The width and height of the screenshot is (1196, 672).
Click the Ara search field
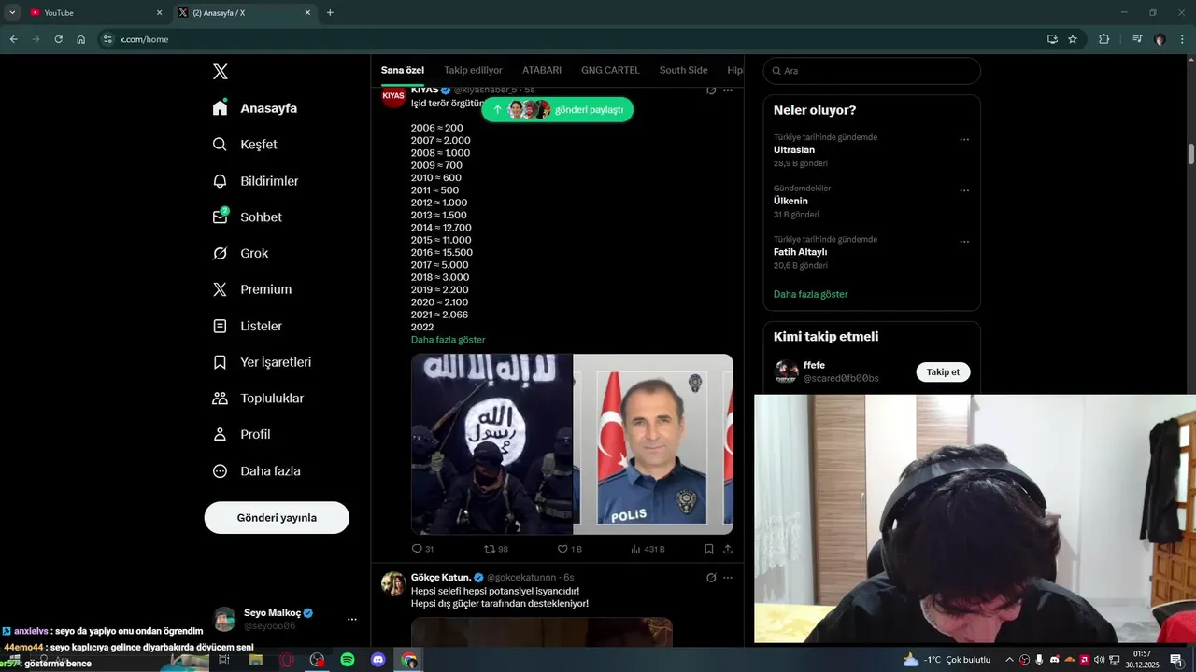872,71
